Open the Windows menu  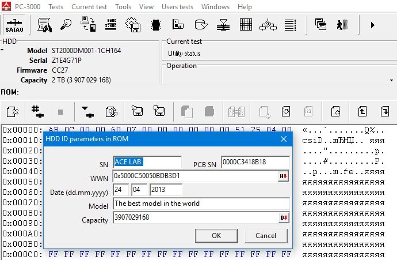click(215, 6)
